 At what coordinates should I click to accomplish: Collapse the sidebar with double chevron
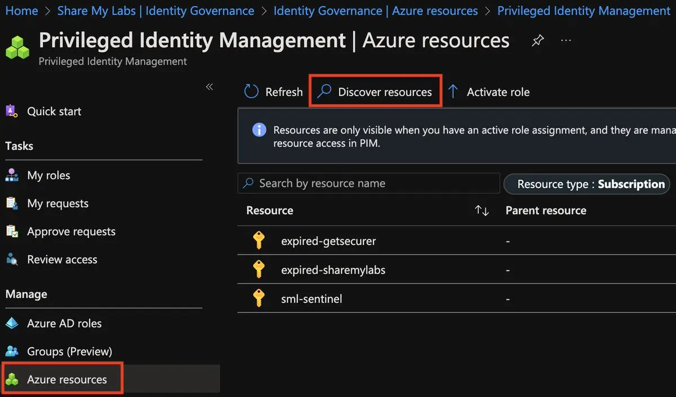pos(210,87)
